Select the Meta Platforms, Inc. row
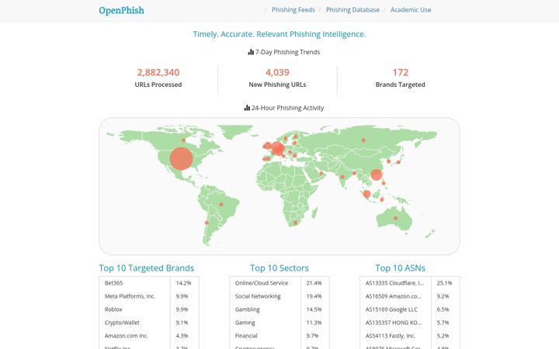Image resolution: width=559 pixels, height=349 pixels. pyautogui.click(x=149, y=296)
